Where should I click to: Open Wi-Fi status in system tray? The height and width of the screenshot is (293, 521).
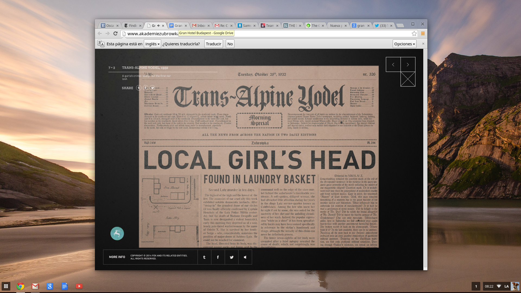(x=499, y=286)
